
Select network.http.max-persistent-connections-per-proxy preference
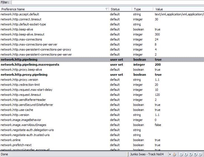click(x=36, y=49)
